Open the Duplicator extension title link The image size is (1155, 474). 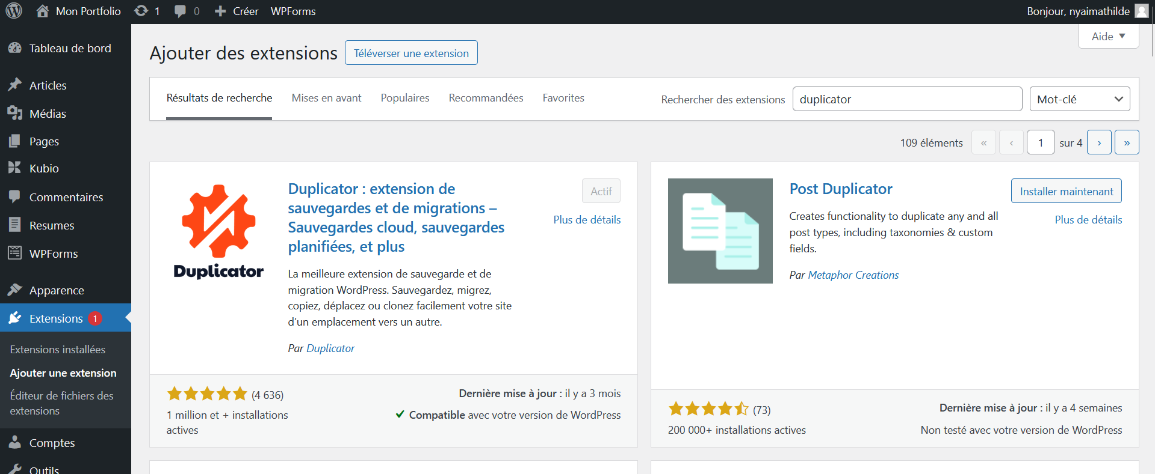point(396,217)
